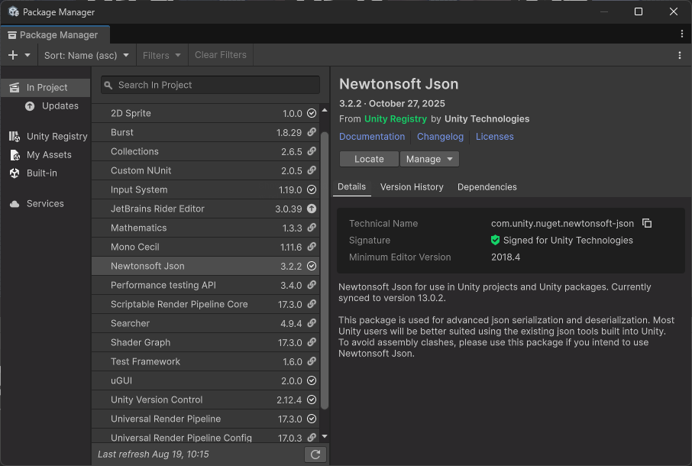Screen dimensions: 692x466
Task: Click the Burst dependency link icon
Action: point(312,132)
